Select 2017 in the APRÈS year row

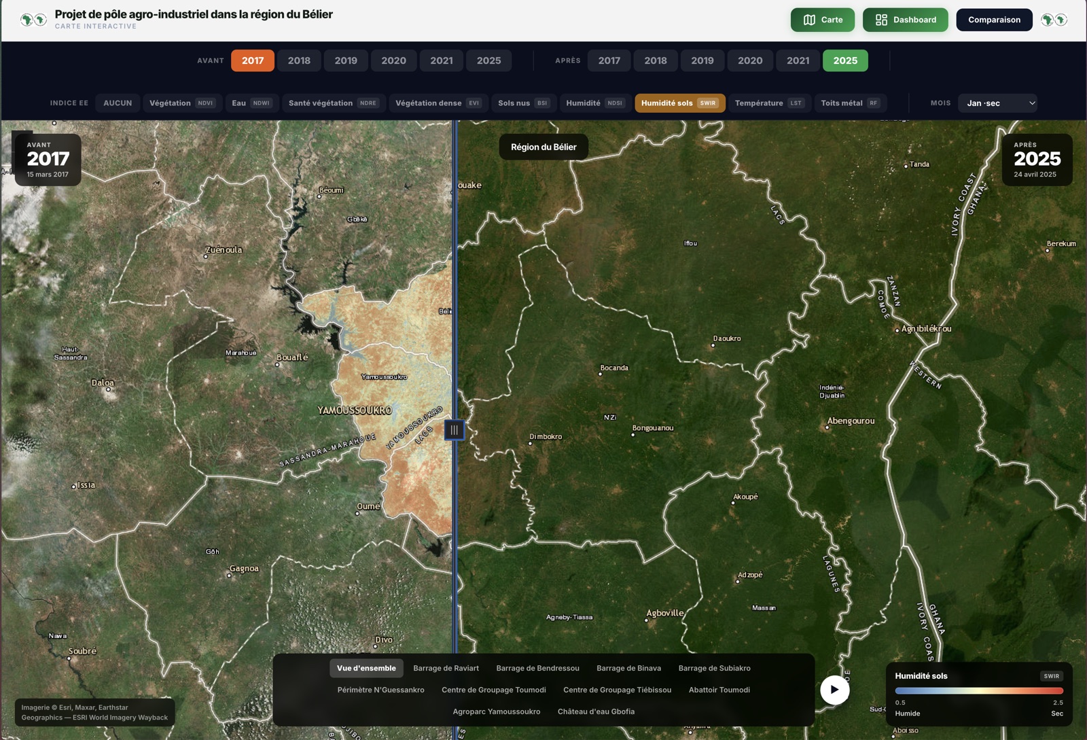[609, 60]
